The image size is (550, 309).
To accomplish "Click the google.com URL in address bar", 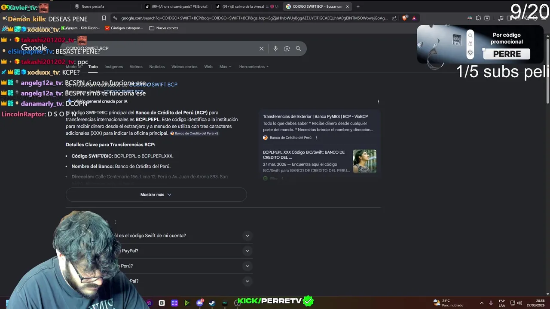I will (254, 18).
